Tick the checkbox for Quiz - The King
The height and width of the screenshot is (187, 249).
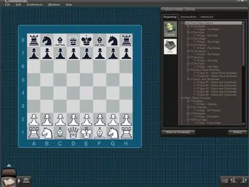point(198,61)
